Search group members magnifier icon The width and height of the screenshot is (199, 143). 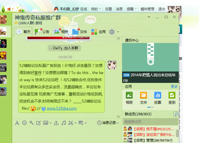click(x=176, y=114)
